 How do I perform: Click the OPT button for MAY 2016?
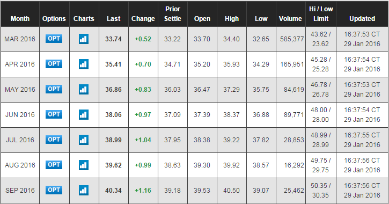click(x=54, y=89)
